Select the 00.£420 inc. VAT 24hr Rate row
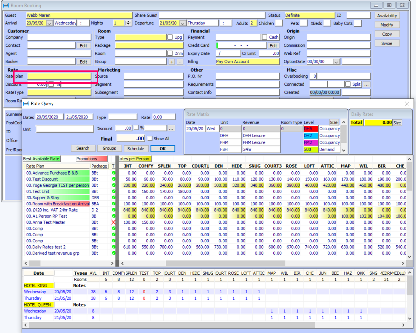416x333 pixels. click(x=57, y=210)
